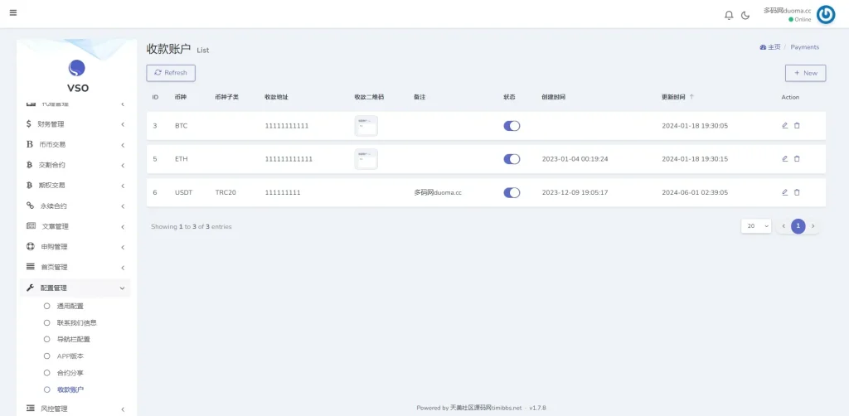
Task: Open the notifications bell
Action: point(729,15)
